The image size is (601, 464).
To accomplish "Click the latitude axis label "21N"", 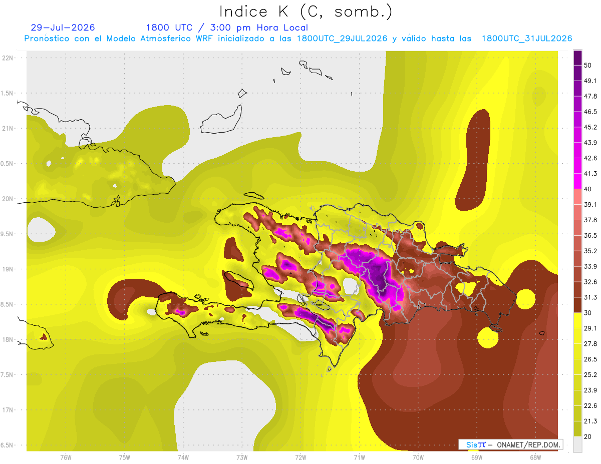I will click(x=9, y=129).
